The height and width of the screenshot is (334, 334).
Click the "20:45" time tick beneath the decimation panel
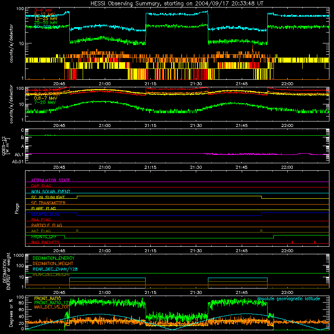(59, 293)
